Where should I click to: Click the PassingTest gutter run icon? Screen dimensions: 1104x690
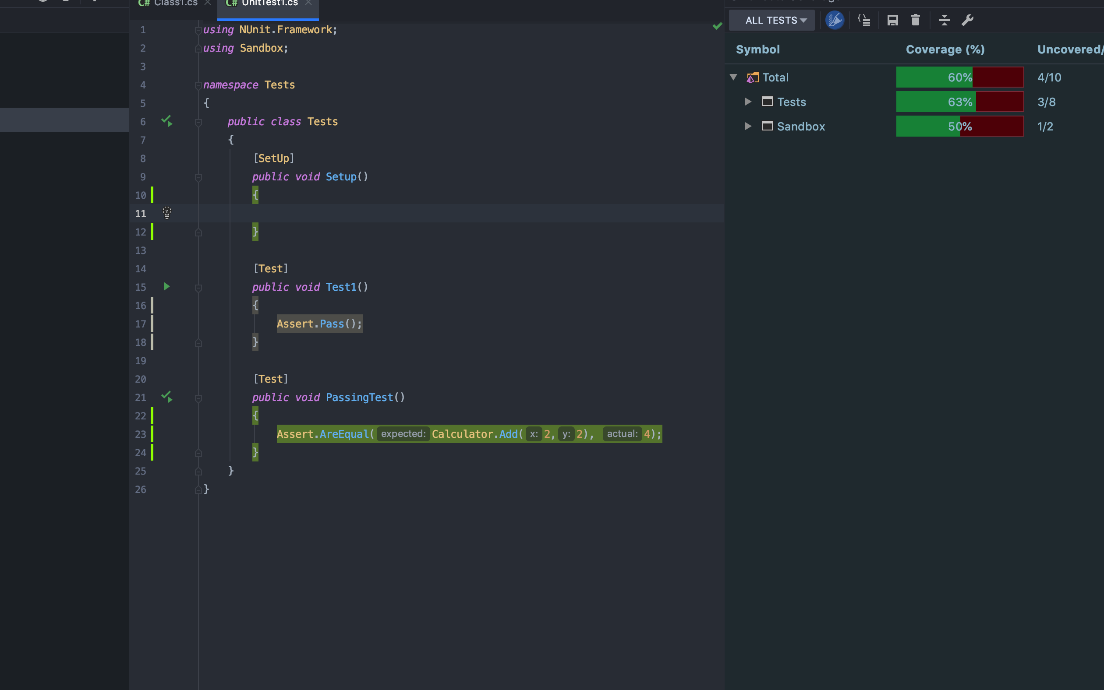166,397
